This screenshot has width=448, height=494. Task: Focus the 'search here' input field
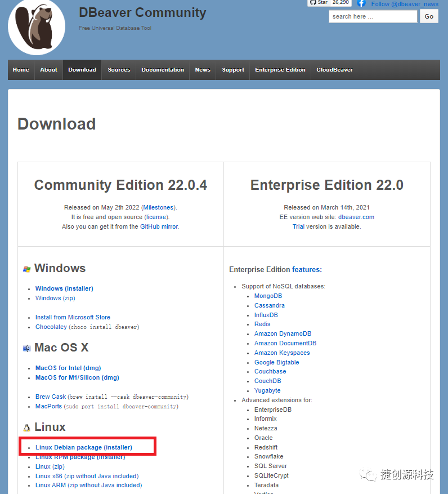click(x=373, y=16)
